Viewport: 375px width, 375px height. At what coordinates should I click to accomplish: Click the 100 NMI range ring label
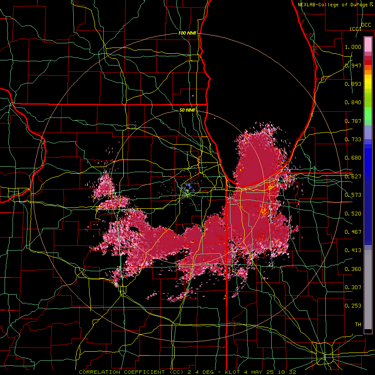pyautogui.click(x=187, y=33)
